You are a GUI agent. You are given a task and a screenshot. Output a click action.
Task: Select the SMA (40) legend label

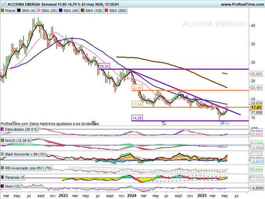[71, 11]
